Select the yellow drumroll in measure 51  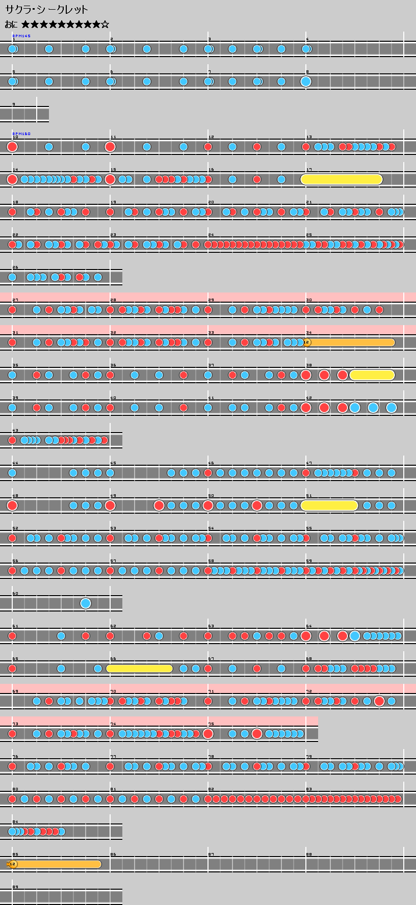pos(329,505)
